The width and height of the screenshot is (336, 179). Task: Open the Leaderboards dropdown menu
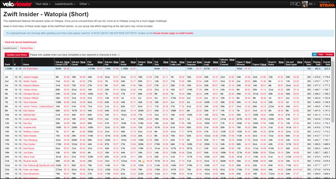click(65, 4)
